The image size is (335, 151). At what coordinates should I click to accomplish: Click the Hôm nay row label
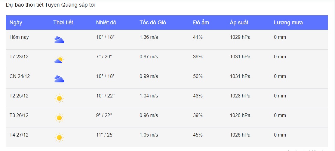click(19, 37)
